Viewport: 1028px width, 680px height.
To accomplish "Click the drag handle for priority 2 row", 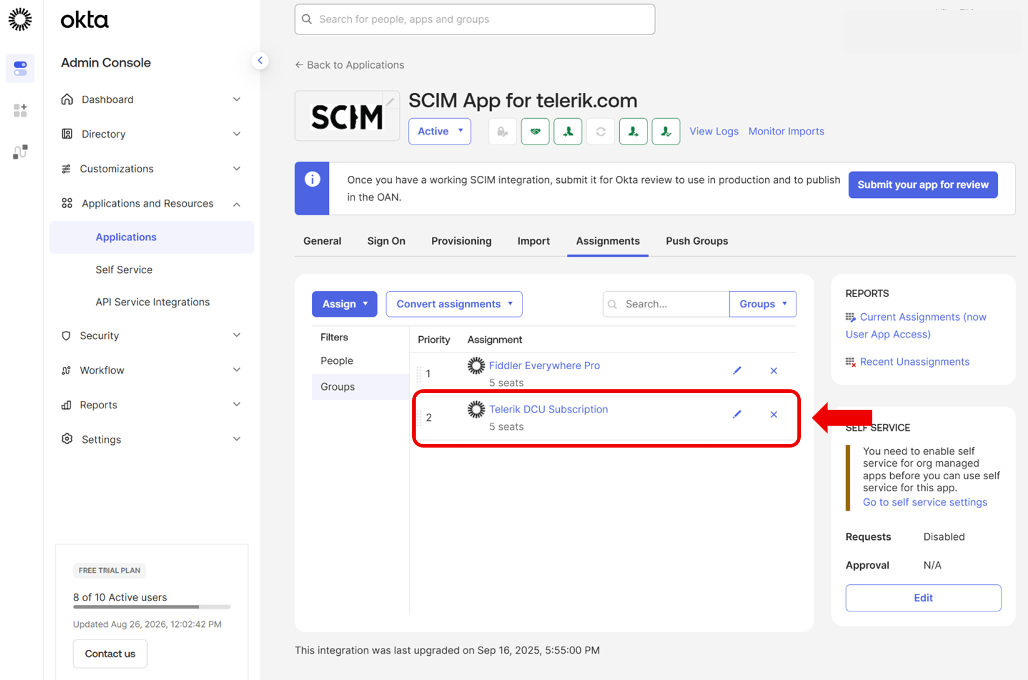I will click(419, 418).
